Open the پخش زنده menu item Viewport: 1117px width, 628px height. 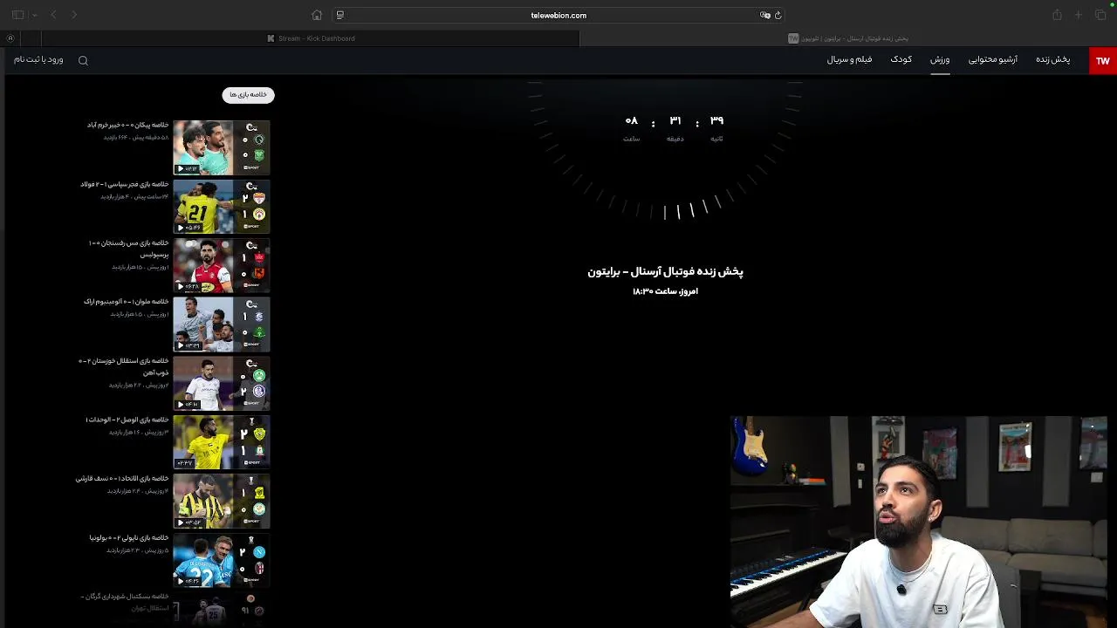tap(1052, 59)
